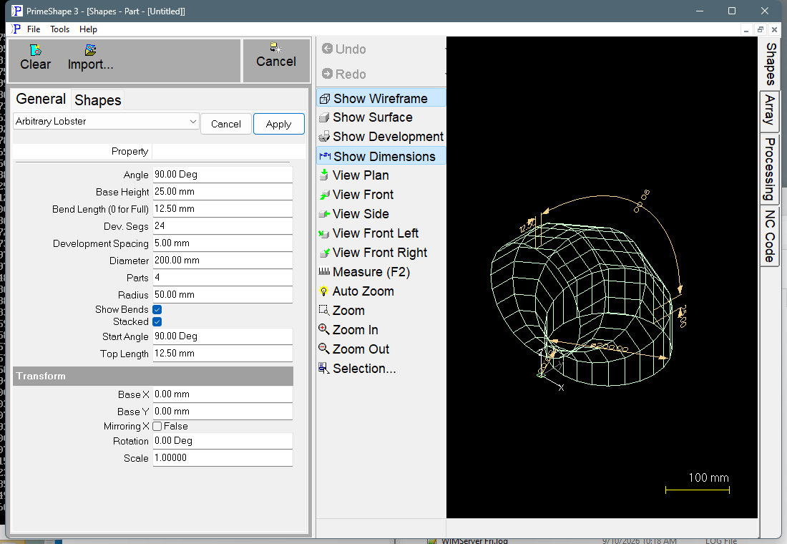Viewport: 787px width, 544px height.
Task: Click the Development Spacing field
Action: (x=223, y=243)
